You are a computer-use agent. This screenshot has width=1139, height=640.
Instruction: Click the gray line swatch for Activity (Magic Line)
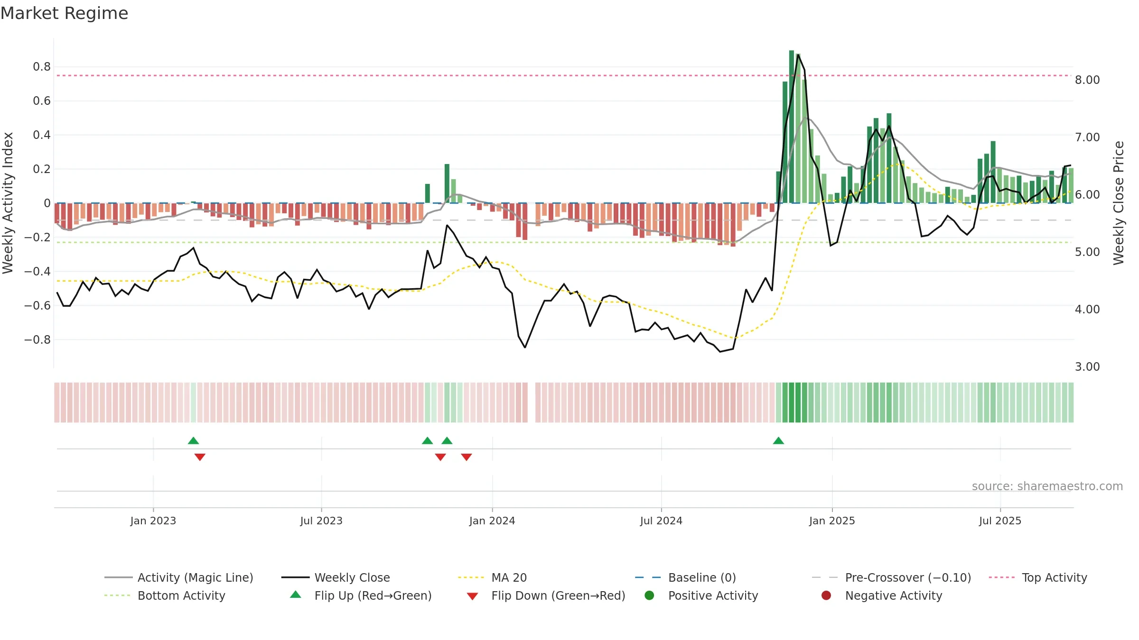pyautogui.click(x=118, y=577)
